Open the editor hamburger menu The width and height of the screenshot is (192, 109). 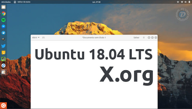(144, 38)
